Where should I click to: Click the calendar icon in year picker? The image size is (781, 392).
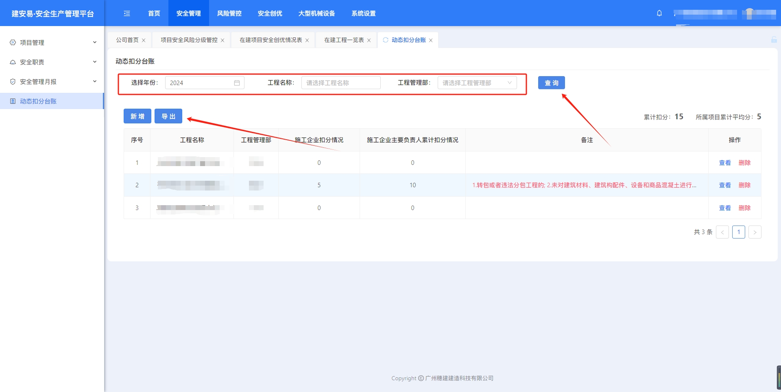pyautogui.click(x=237, y=83)
